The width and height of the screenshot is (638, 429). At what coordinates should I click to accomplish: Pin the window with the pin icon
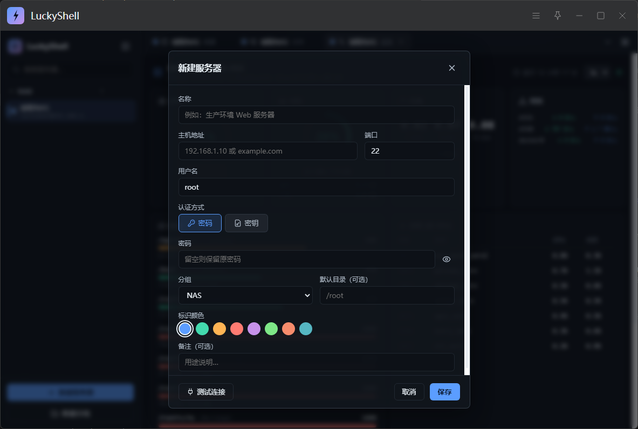click(558, 16)
